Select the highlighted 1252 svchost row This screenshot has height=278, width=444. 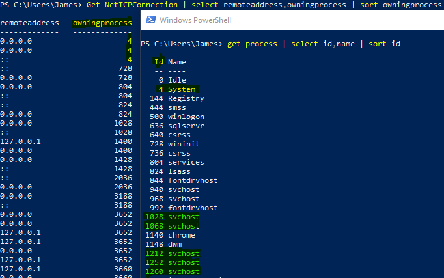tap(173, 262)
